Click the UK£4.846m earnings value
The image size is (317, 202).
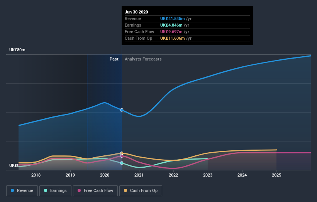[171, 25]
